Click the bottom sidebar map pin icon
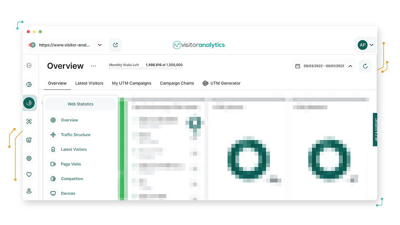Image resolution: width=400 pixels, height=225 pixels. [x=29, y=191]
